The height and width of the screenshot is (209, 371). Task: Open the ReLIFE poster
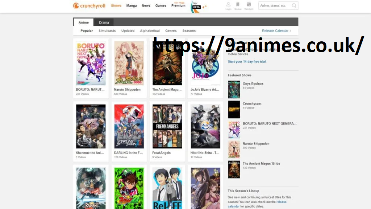[167, 188]
